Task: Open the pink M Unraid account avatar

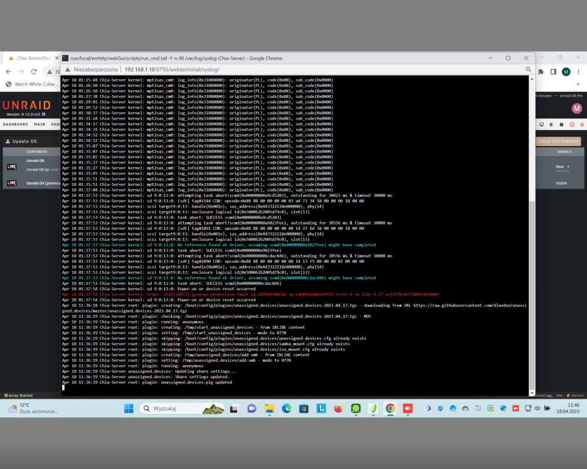Action: [577, 108]
